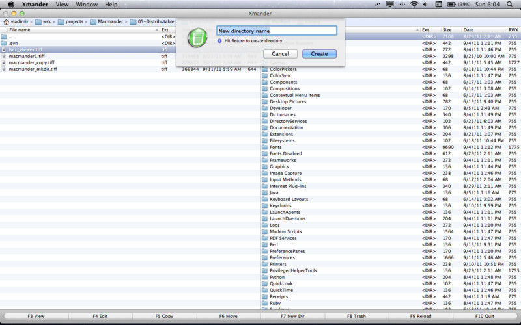This screenshot has width=521, height=325.
Task: Select the parent directory '..' row
Action: pos(88,36)
